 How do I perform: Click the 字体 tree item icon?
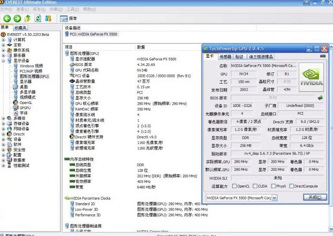16,113
